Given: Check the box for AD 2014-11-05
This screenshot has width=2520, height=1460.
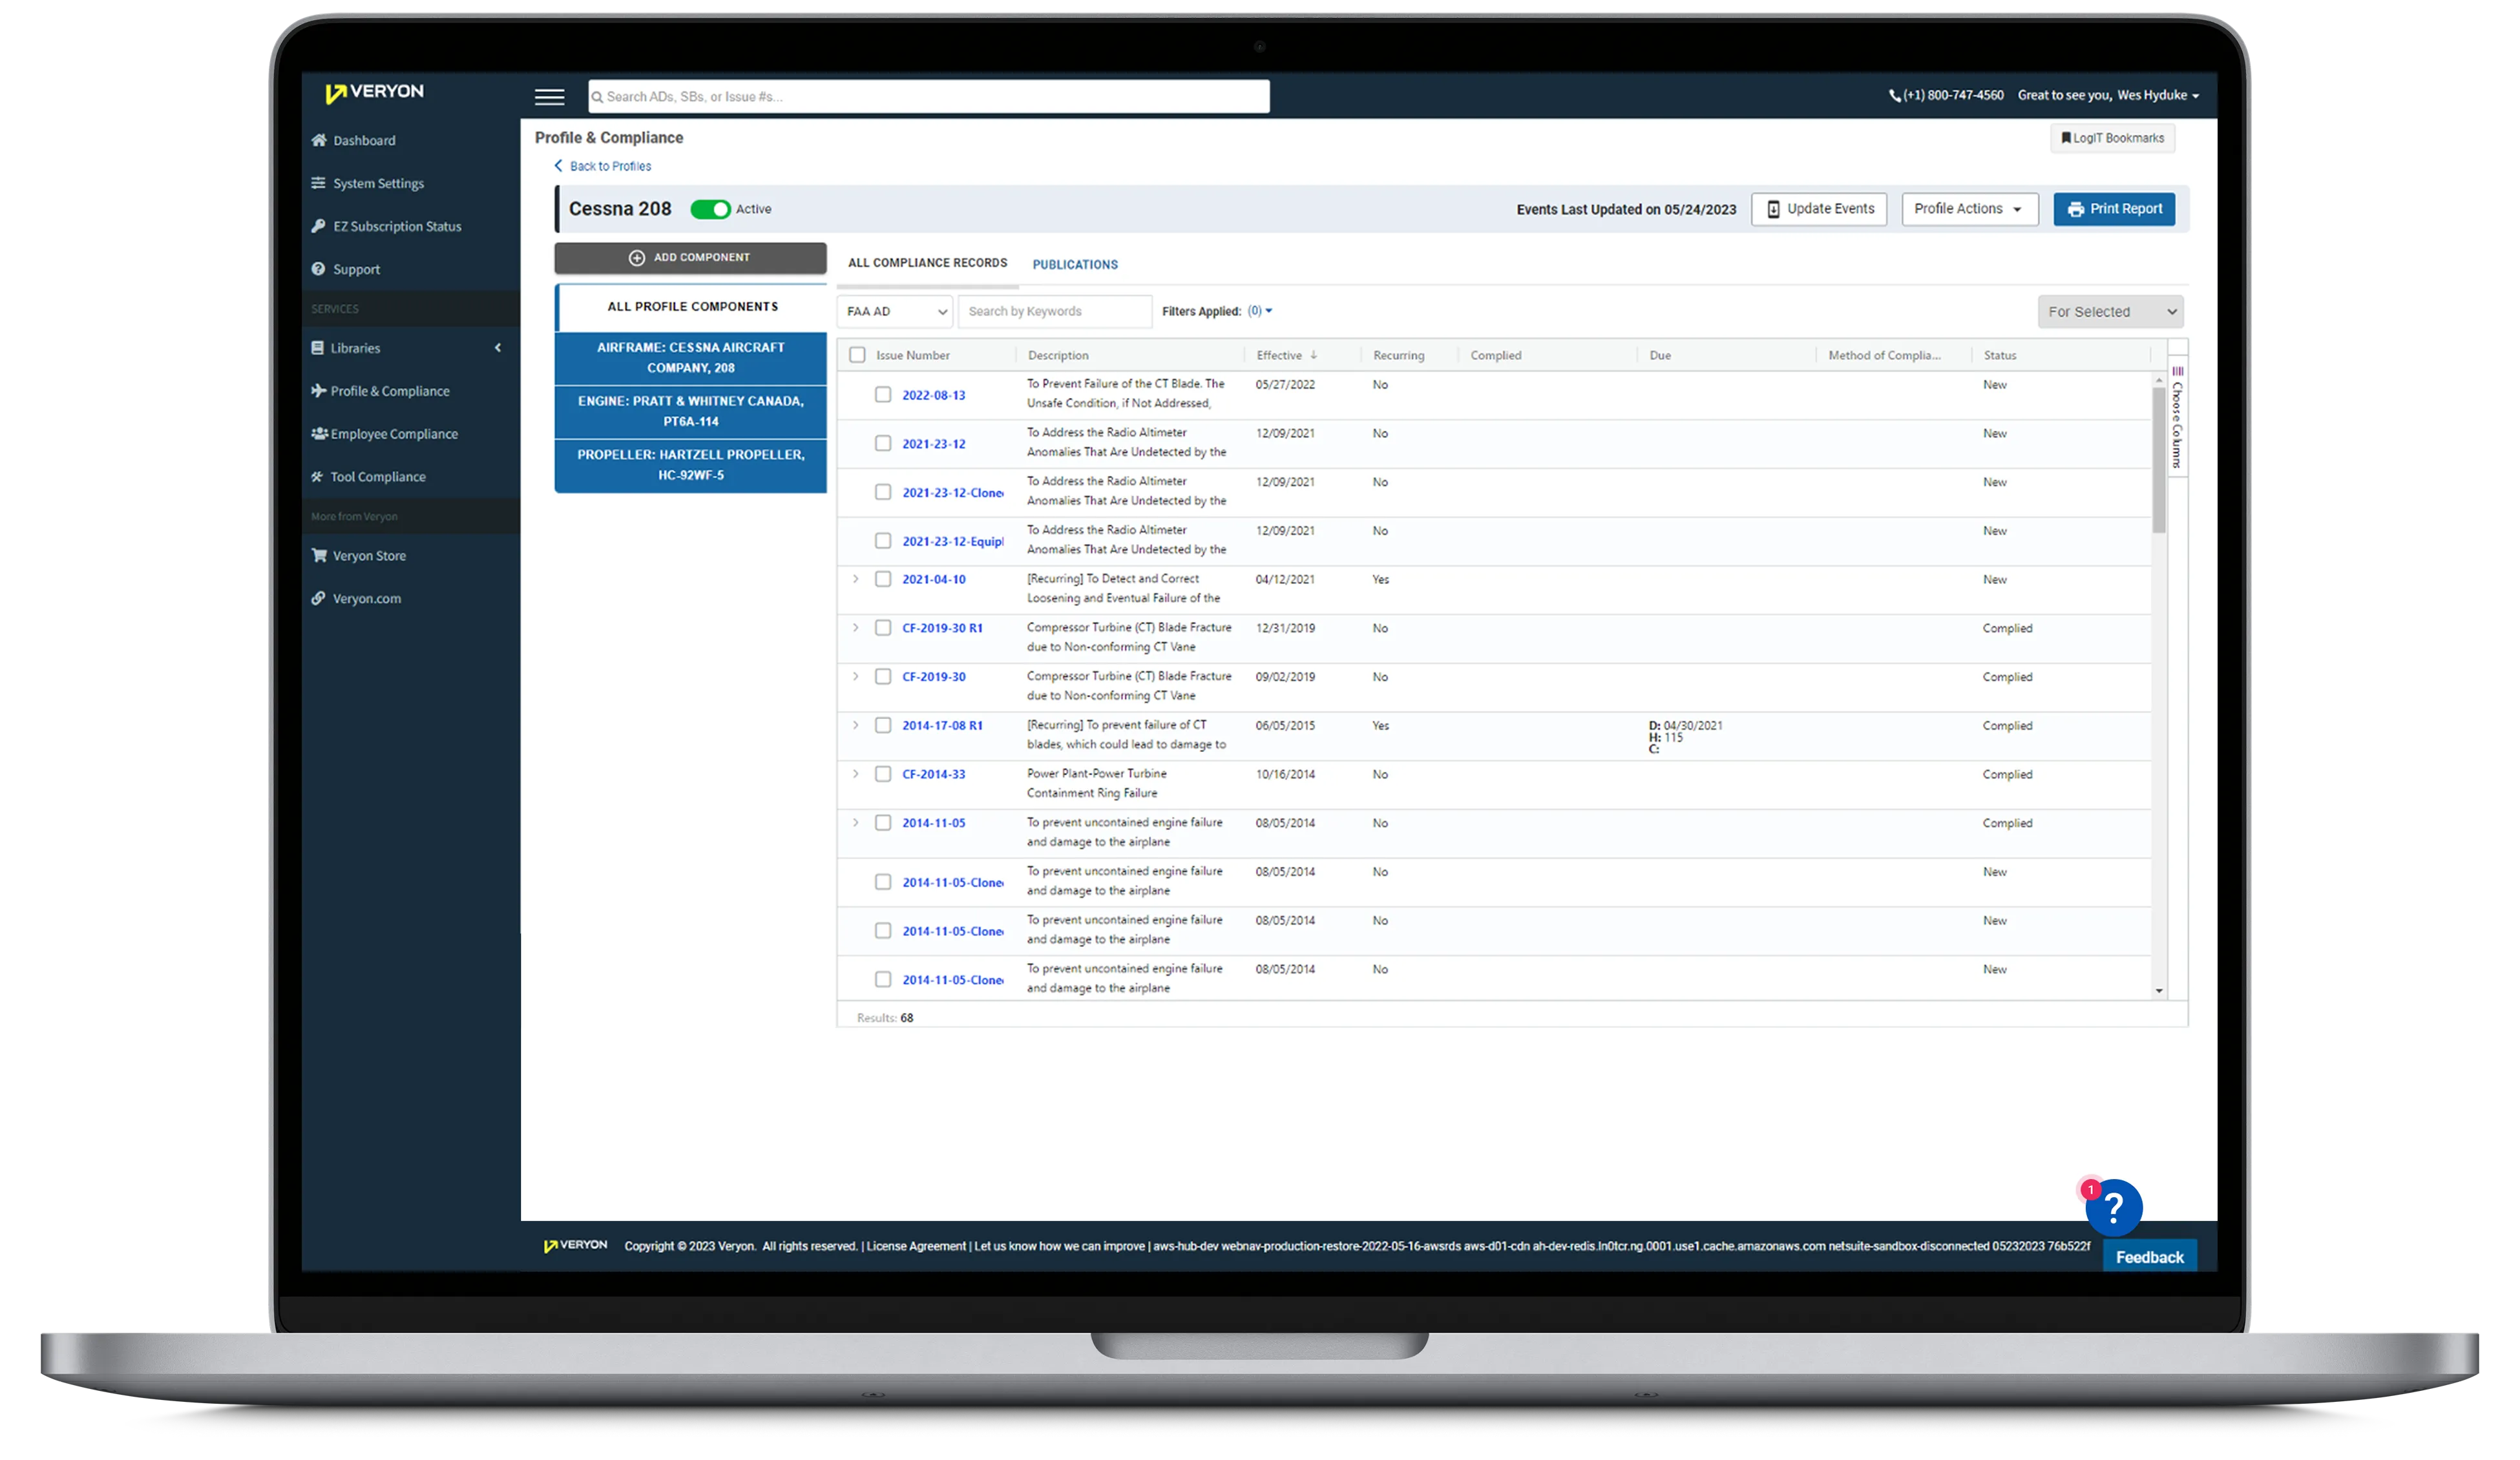Looking at the screenshot, I should pos(883,823).
